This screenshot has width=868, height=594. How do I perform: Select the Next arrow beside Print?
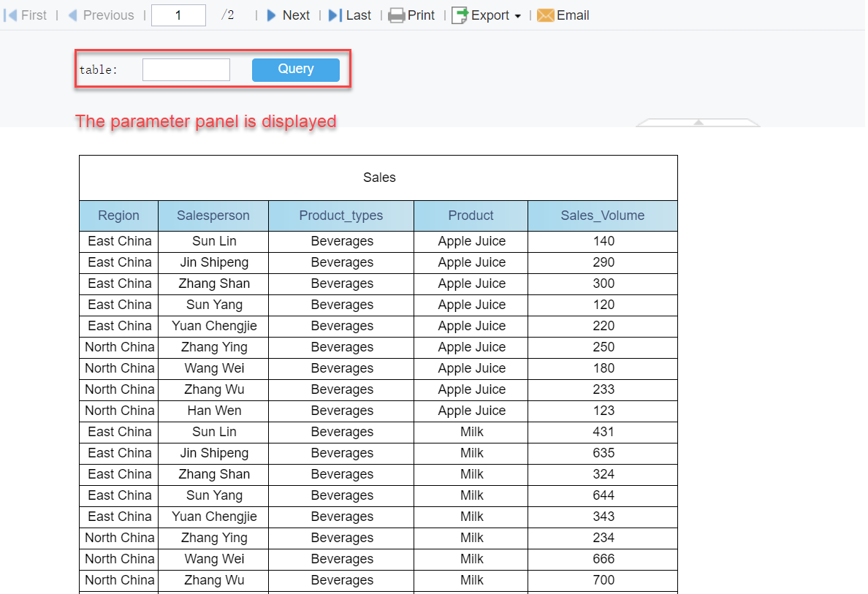pos(271,15)
